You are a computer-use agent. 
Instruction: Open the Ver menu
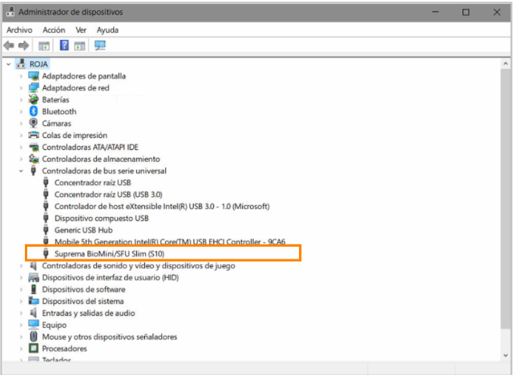(x=81, y=30)
